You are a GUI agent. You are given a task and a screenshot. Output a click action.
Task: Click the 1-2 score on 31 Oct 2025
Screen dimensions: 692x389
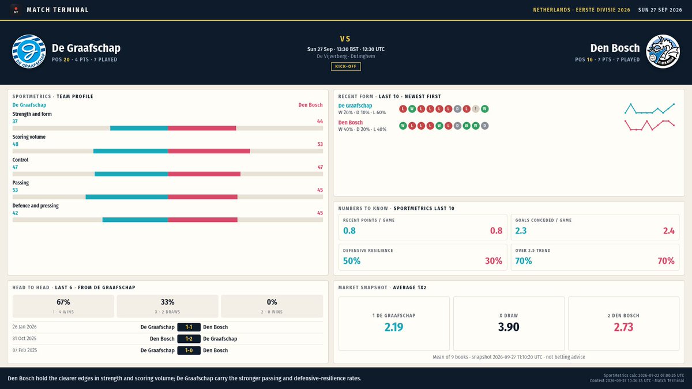pos(189,339)
